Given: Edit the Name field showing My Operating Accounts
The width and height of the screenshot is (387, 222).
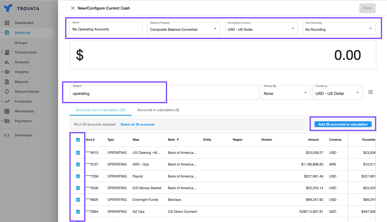Looking at the screenshot, I should point(106,29).
